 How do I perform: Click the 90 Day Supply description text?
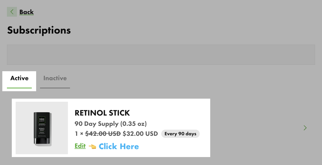[x=110, y=124]
